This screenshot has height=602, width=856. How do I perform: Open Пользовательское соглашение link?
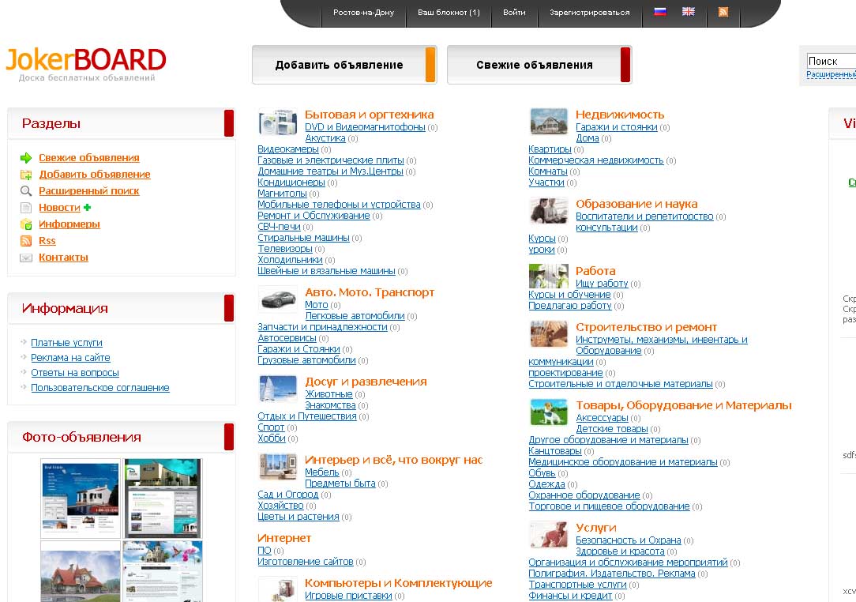coord(100,388)
